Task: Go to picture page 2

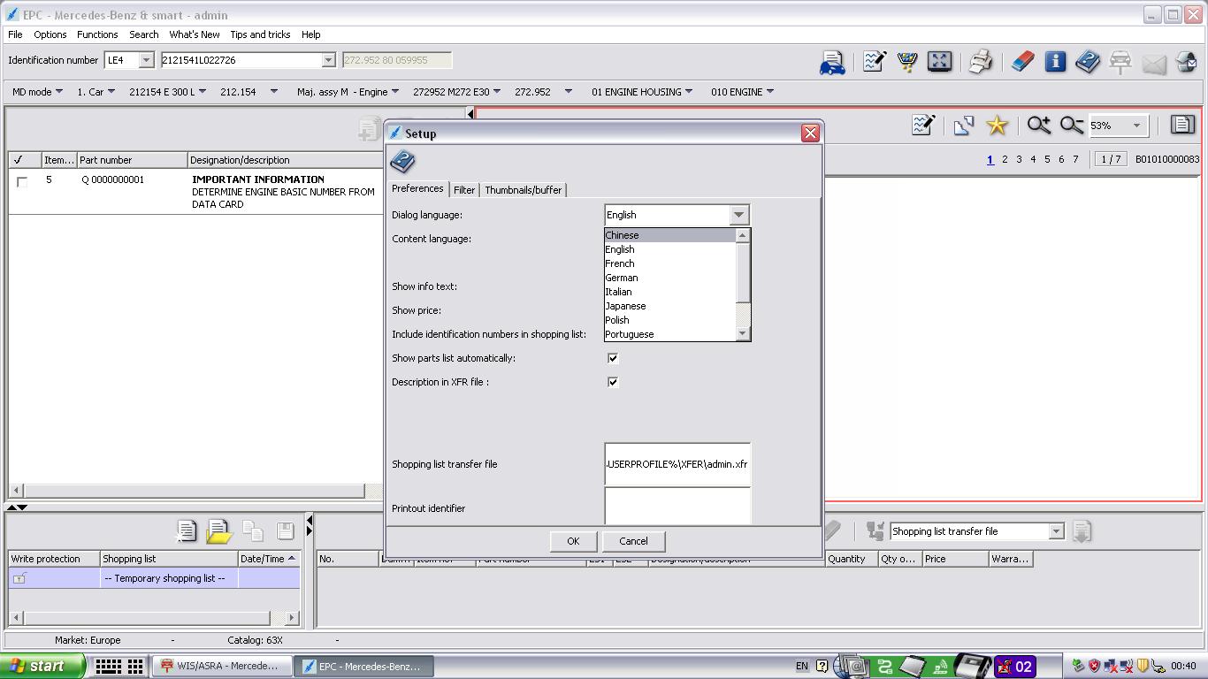Action: 1005,159
